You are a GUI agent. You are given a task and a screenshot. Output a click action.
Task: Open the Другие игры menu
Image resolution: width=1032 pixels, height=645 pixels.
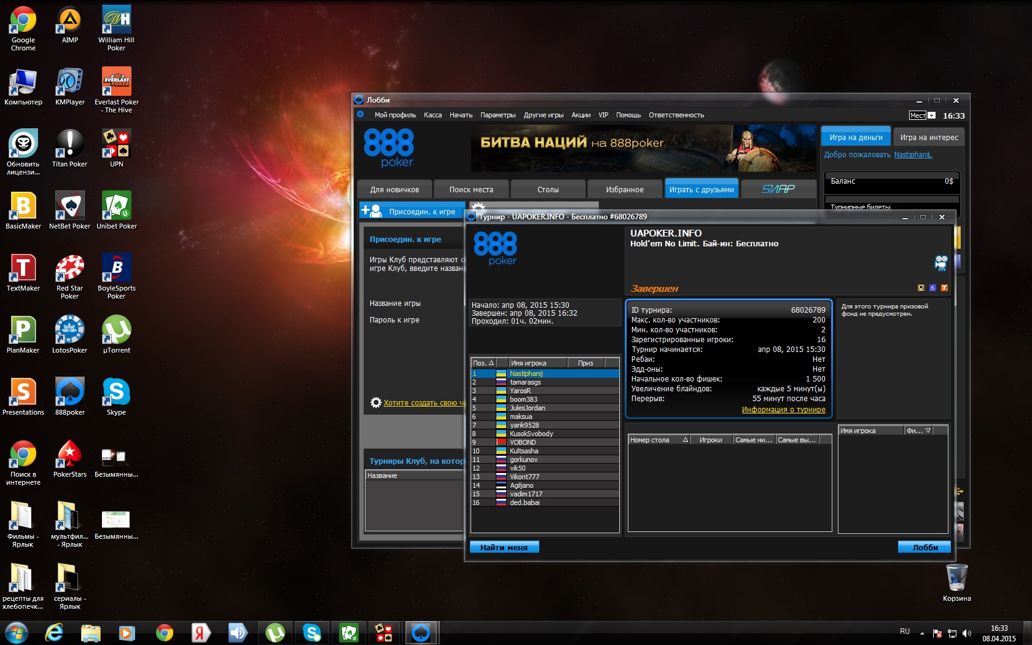click(x=544, y=115)
